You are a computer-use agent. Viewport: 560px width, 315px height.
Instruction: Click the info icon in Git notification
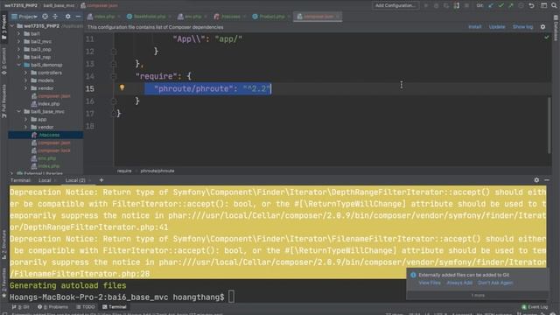(x=413, y=275)
